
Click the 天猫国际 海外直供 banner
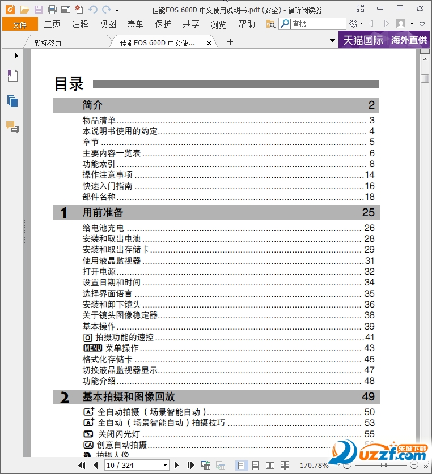(384, 40)
